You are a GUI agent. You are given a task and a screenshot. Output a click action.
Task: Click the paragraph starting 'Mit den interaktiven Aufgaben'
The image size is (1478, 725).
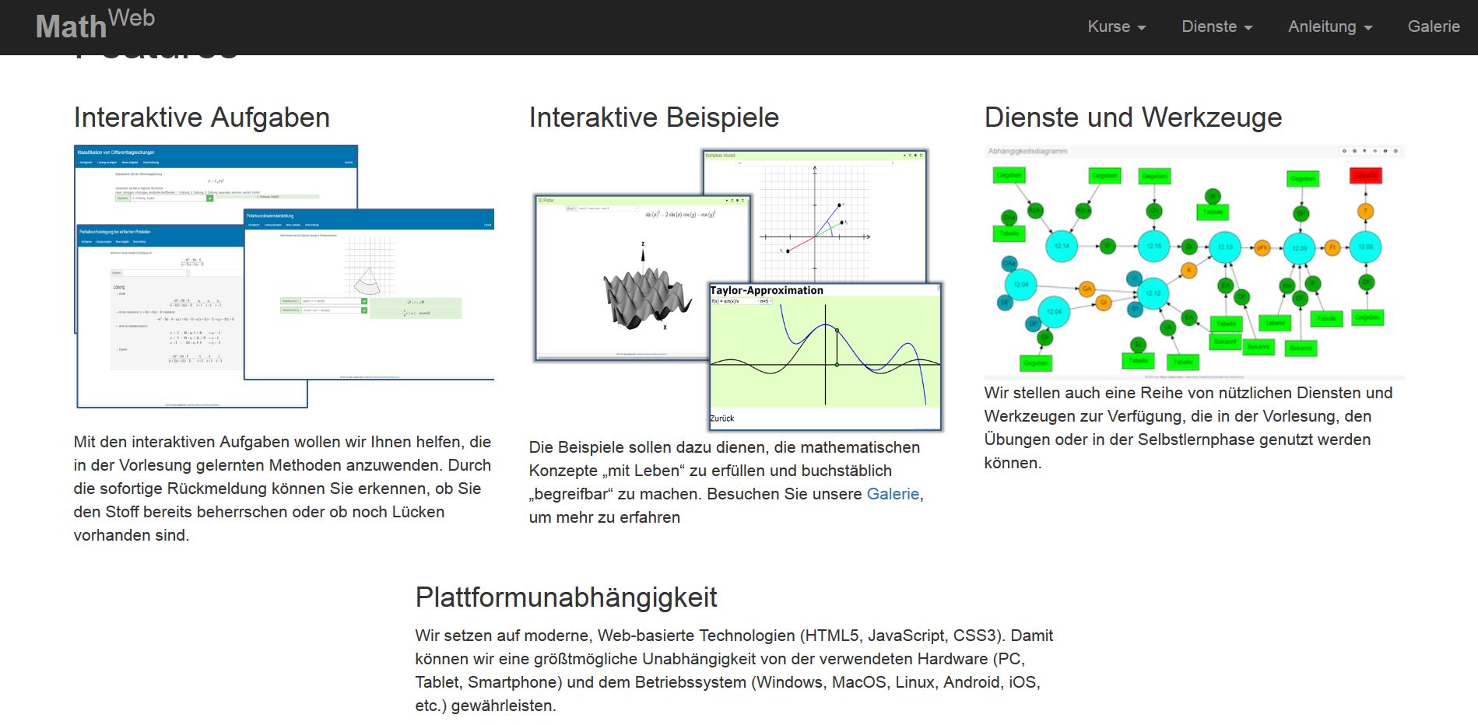(283, 489)
